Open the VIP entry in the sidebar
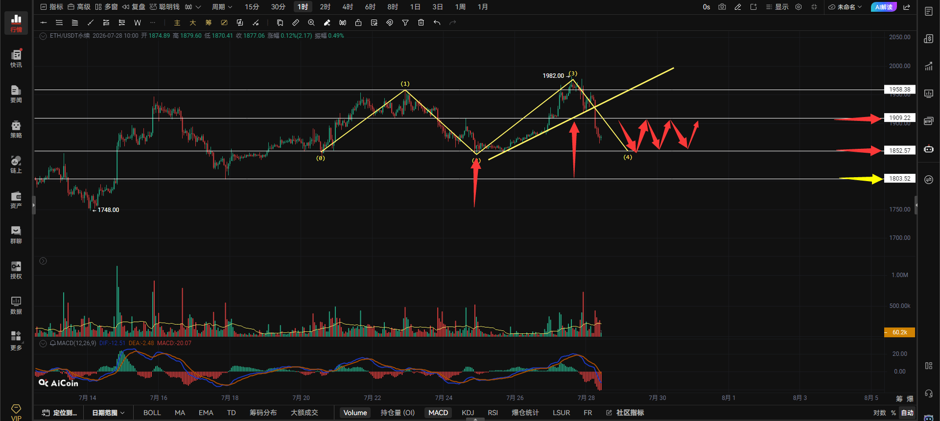Screen dimensions: 940x421 click(16, 412)
